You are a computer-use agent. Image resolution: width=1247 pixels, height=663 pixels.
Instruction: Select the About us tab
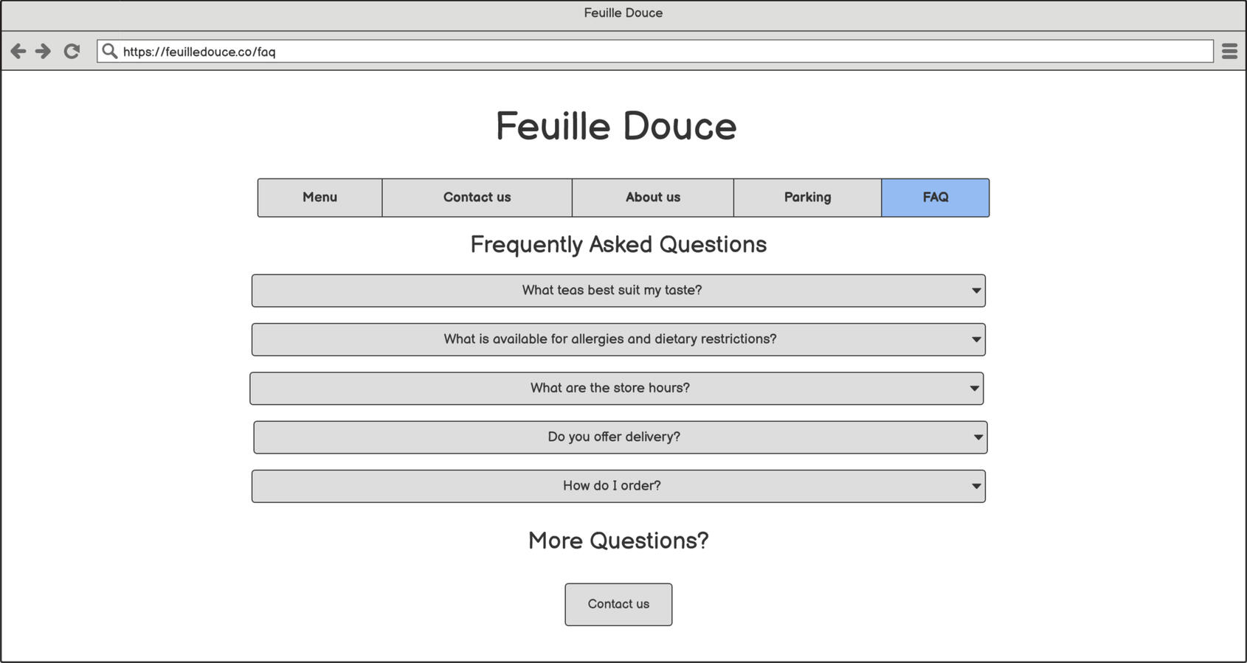(x=652, y=197)
